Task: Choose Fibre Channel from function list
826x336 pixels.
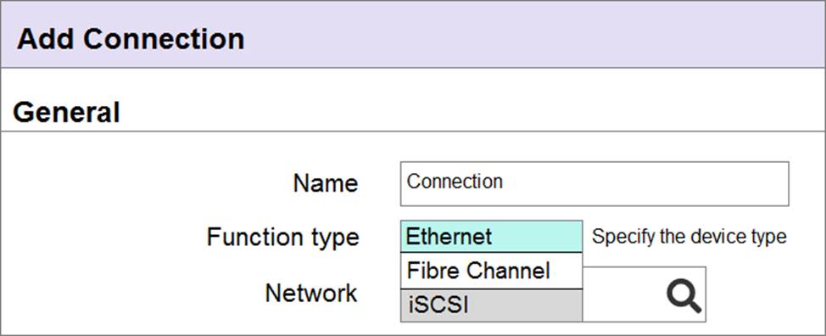Action: 492,271
